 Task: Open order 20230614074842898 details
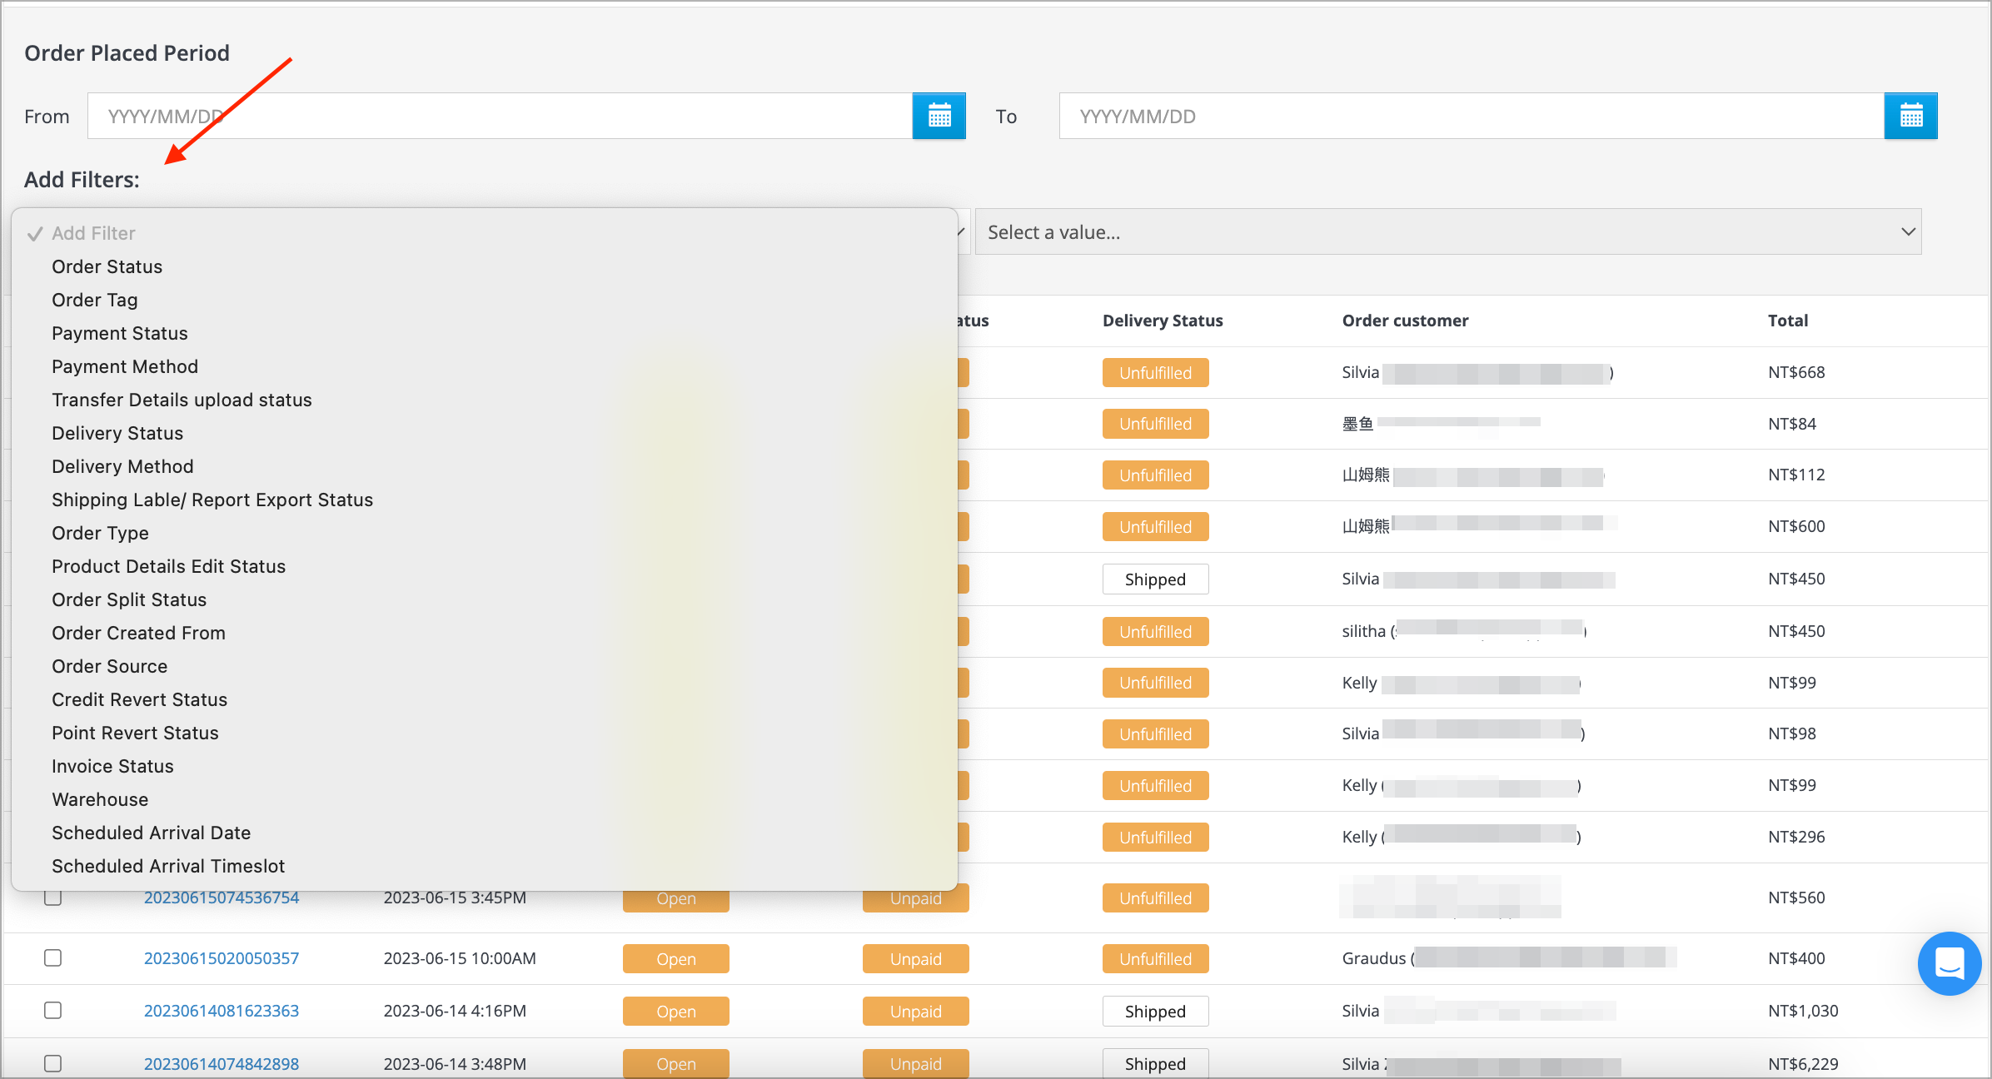tap(221, 1063)
